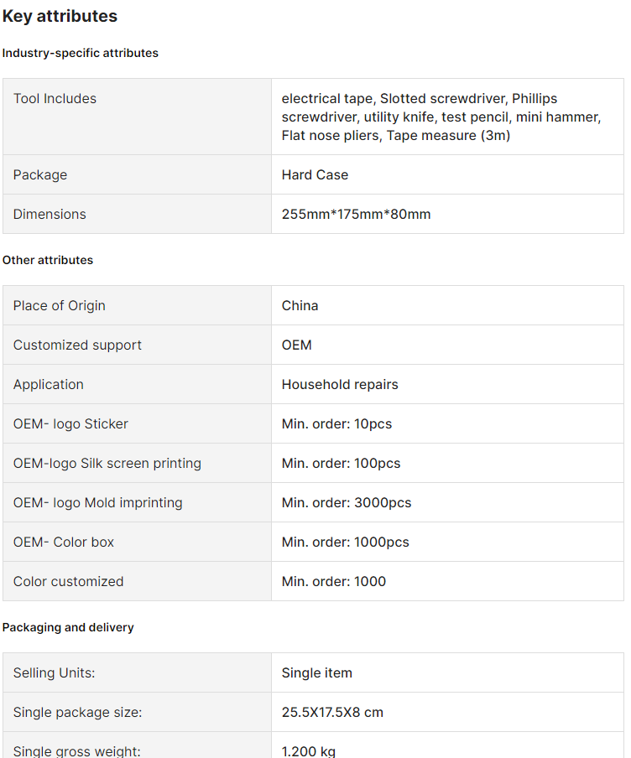Select the OEM- logo Mold imprinting label
631x758 pixels.
[x=97, y=503]
